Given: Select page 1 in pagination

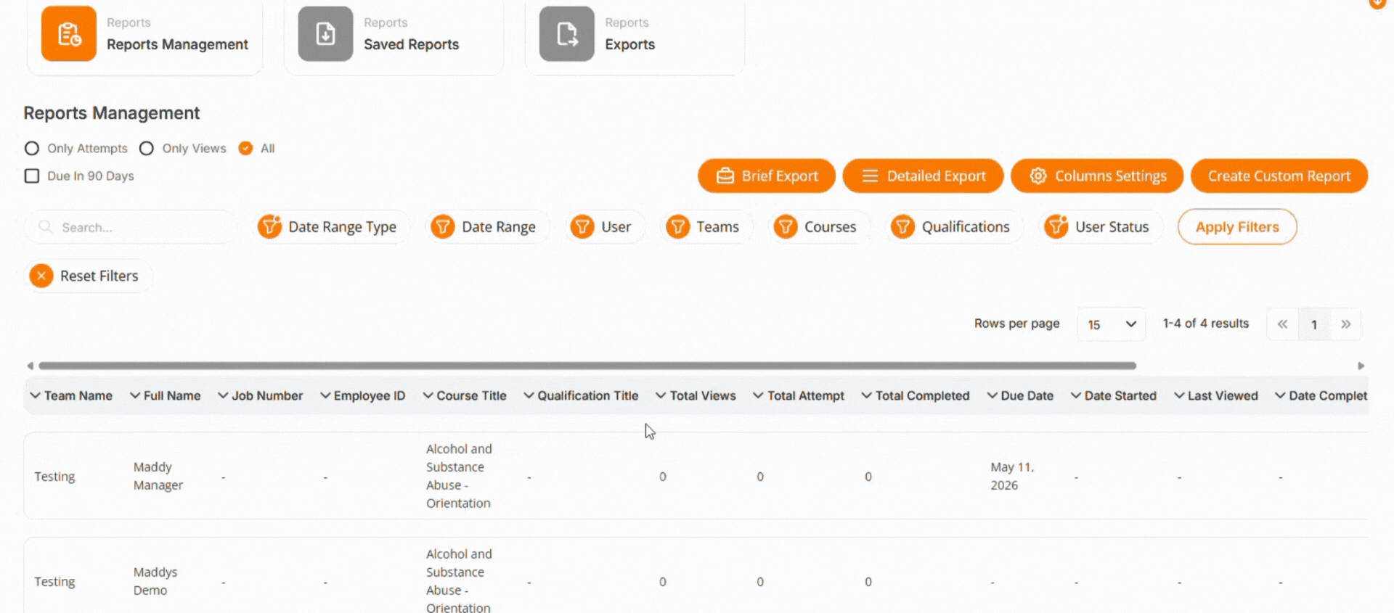Looking at the screenshot, I should pos(1313,324).
